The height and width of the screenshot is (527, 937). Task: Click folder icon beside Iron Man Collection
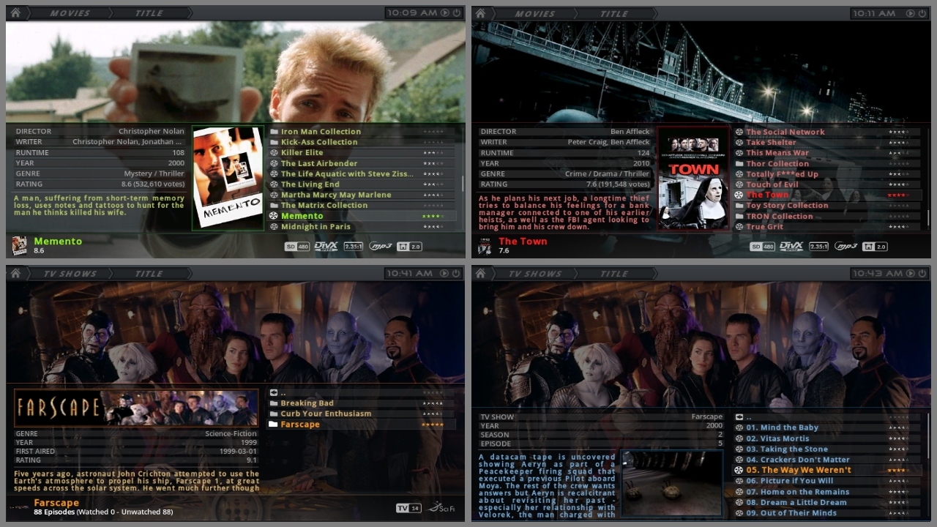click(274, 132)
